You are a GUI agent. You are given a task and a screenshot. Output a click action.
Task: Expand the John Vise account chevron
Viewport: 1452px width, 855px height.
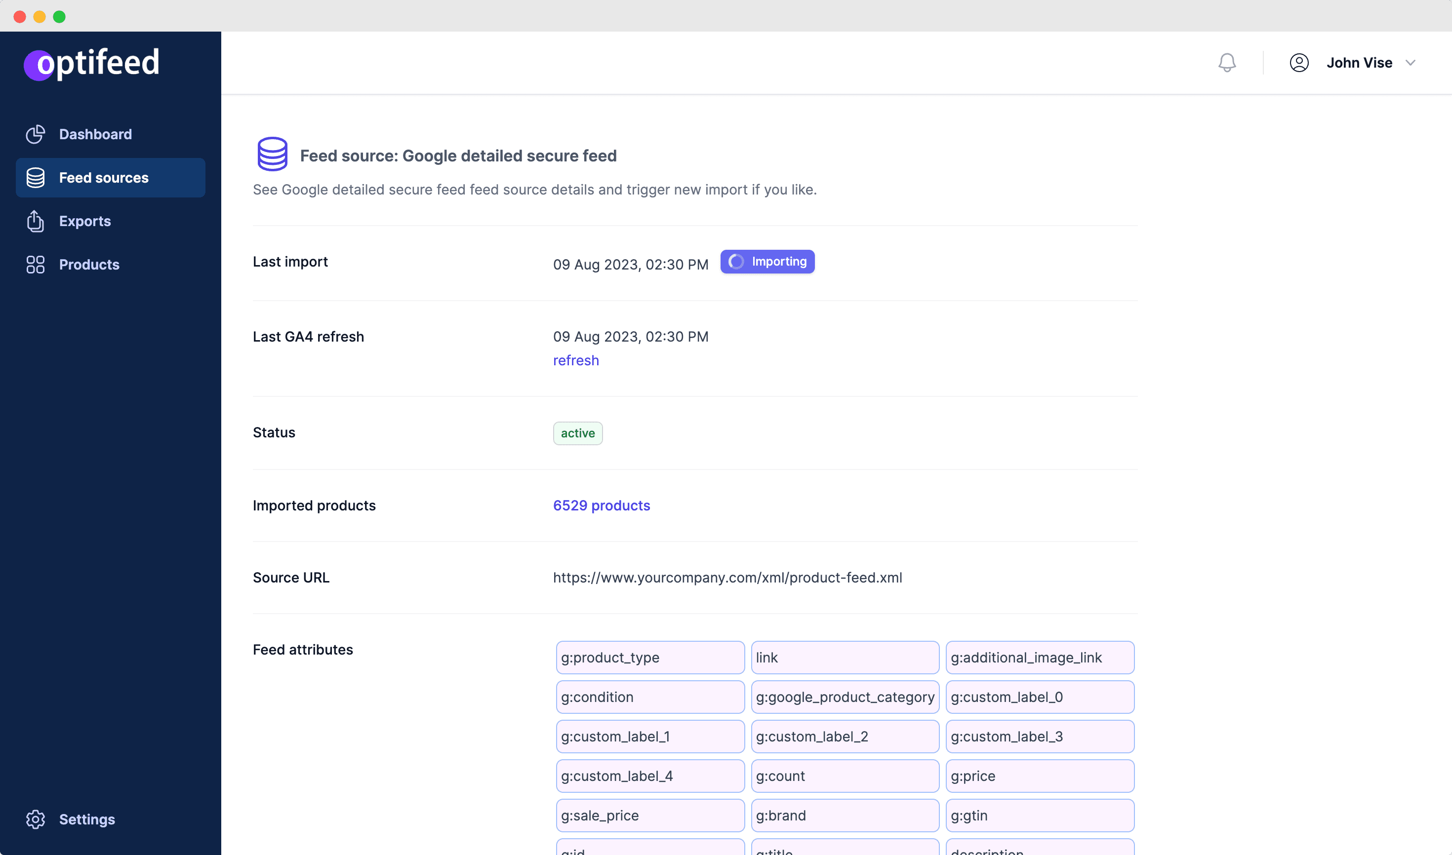[1410, 63]
